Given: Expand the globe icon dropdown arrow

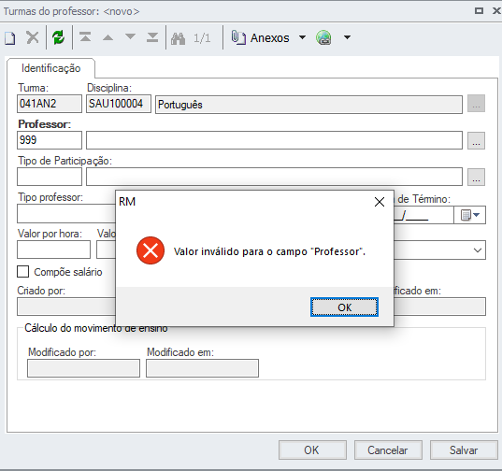Looking at the screenshot, I should click(347, 37).
